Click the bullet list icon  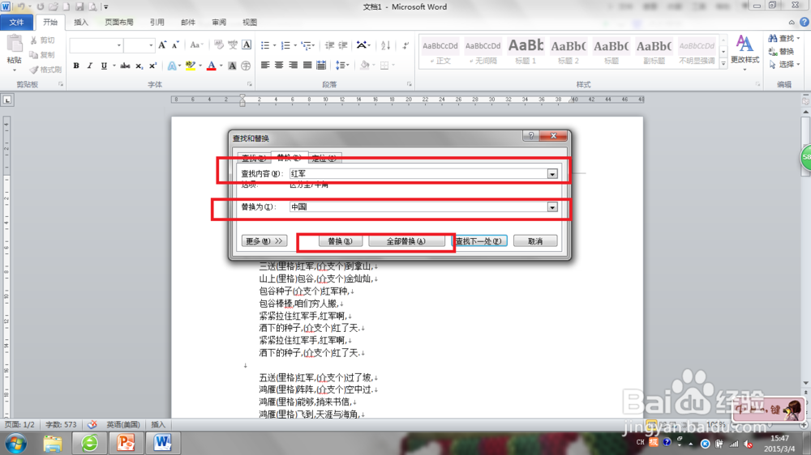tap(265, 45)
